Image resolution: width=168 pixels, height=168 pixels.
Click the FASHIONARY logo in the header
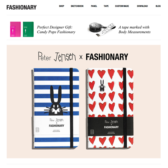(x=22, y=7)
